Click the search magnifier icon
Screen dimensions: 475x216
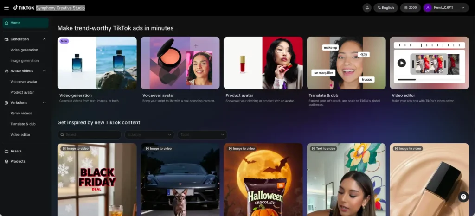pos(63,134)
